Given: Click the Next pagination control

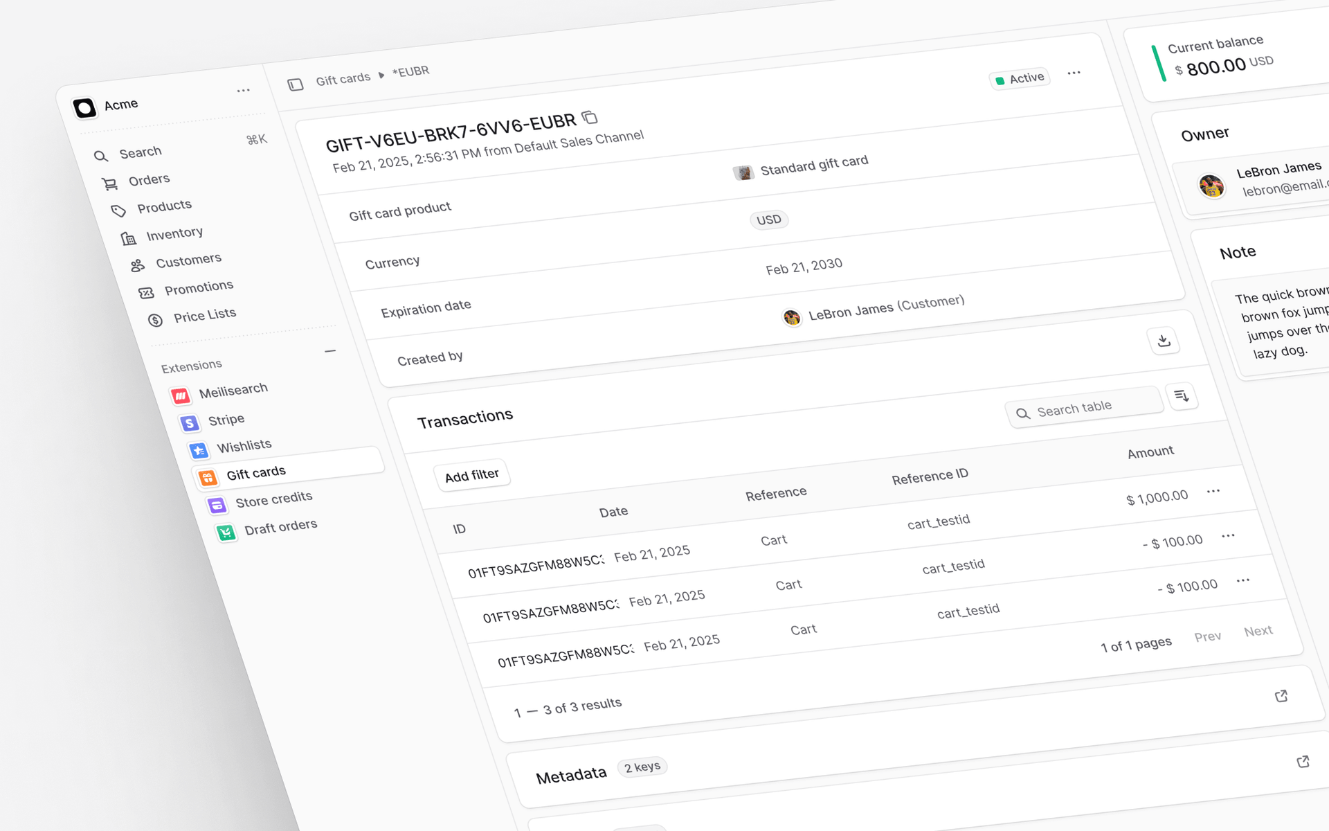Looking at the screenshot, I should [x=1258, y=630].
